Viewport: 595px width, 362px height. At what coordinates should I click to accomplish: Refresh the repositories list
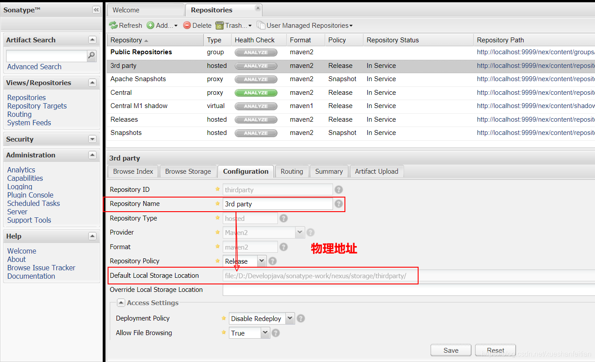click(x=126, y=26)
